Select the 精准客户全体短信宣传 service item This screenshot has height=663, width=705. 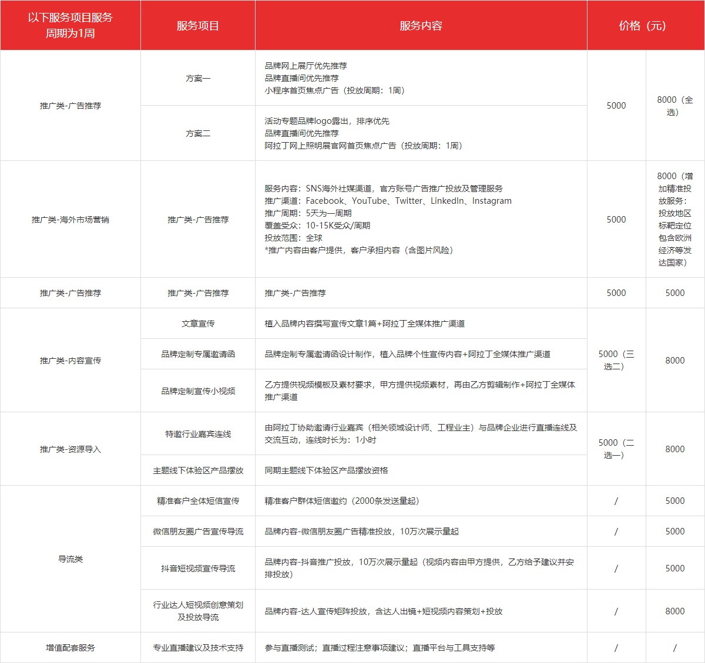[x=198, y=501]
